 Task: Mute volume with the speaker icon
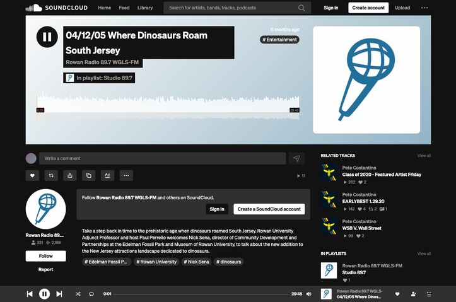click(x=309, y=294)
